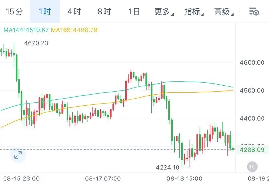The image size is (269, 185).
Task: Expand the 更多 timeframe dropdown
Action: click(x=164, y=12)
